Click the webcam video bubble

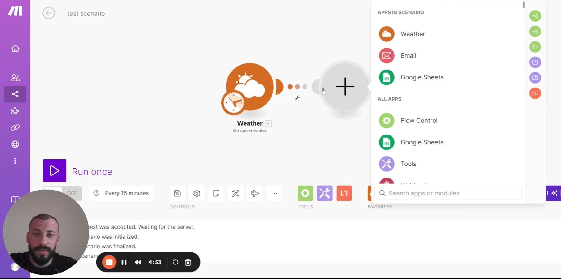[46, 232]
